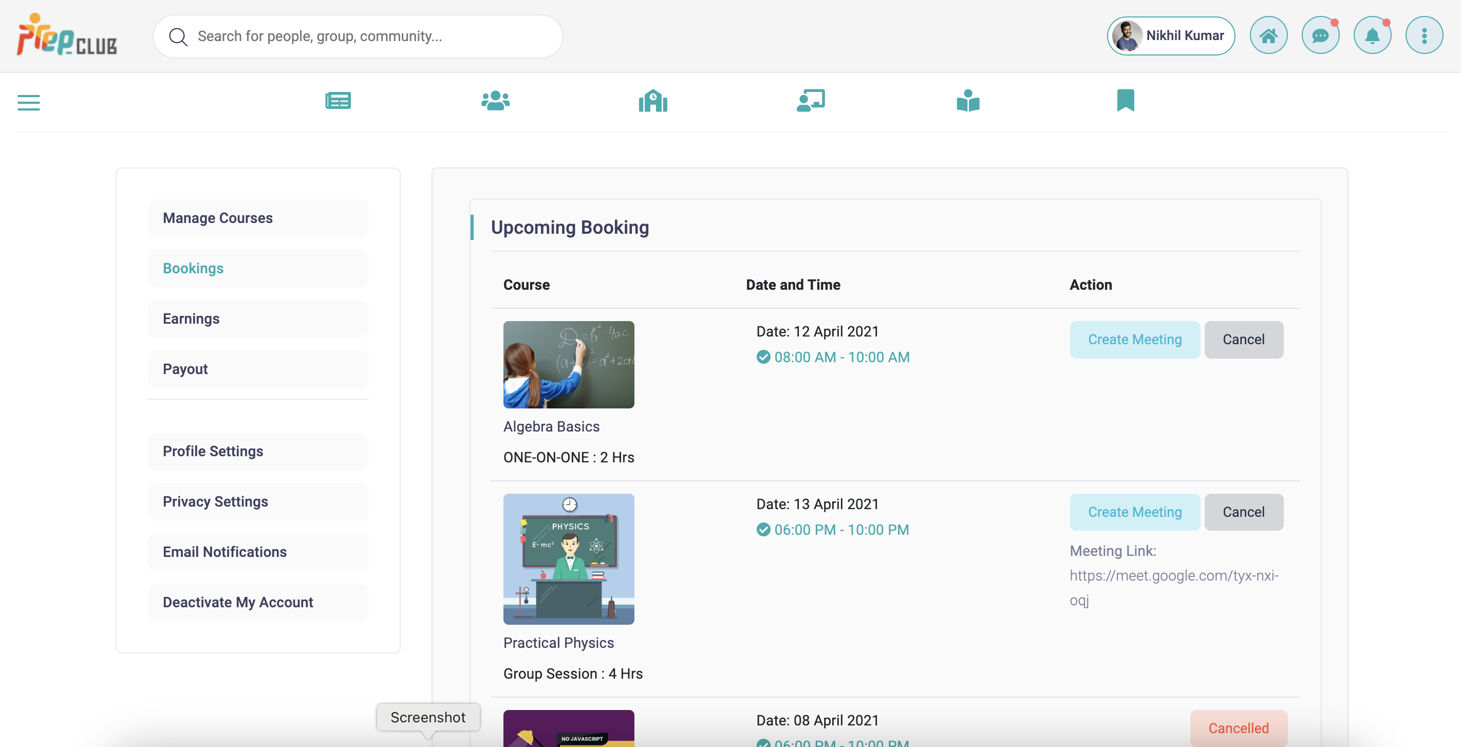Click Date: 13 April 2021 text

tap(817, 504)
